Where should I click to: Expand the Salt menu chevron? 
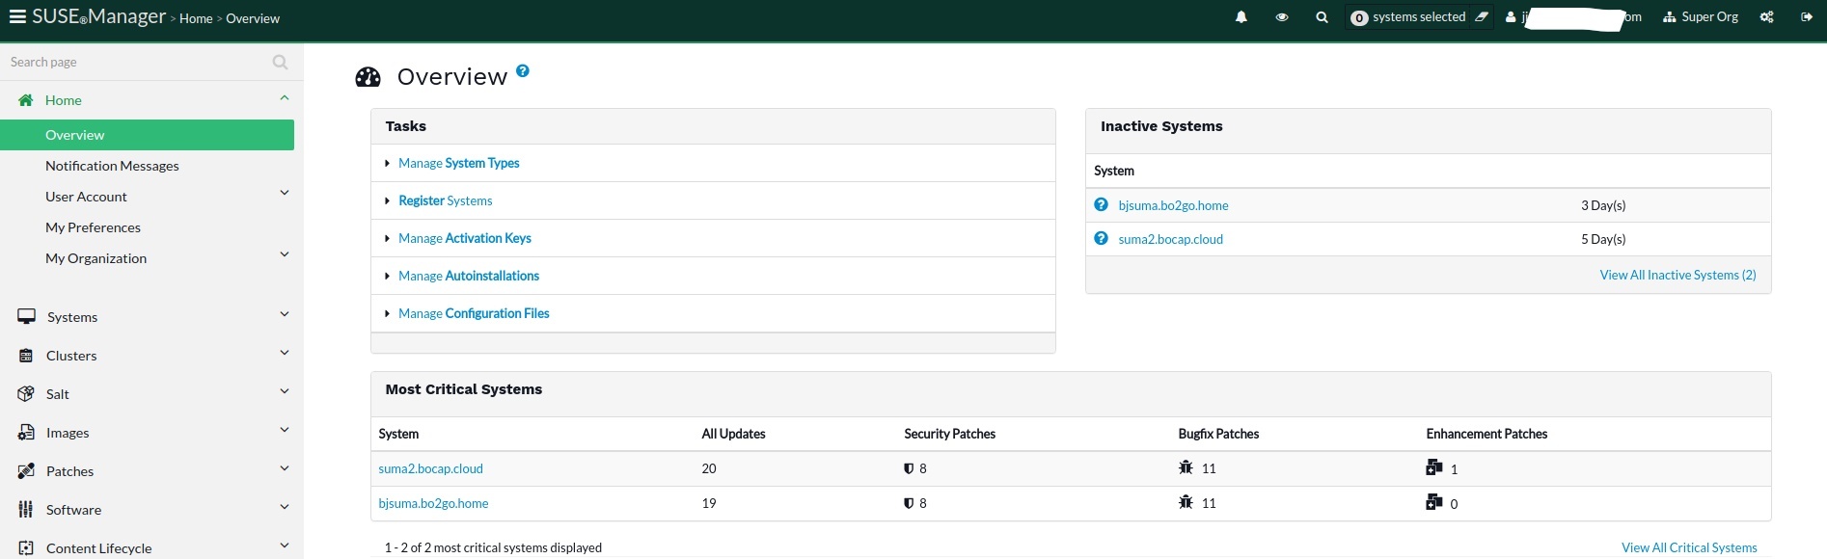[x=284, y=391]
